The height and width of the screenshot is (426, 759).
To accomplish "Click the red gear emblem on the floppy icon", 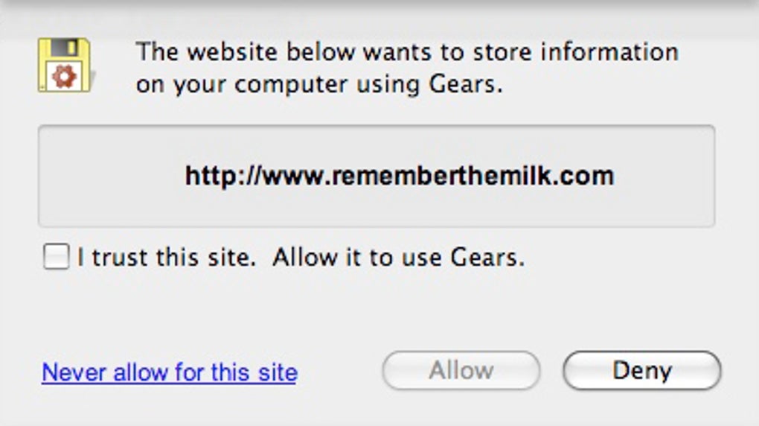I will pos(65,77).
